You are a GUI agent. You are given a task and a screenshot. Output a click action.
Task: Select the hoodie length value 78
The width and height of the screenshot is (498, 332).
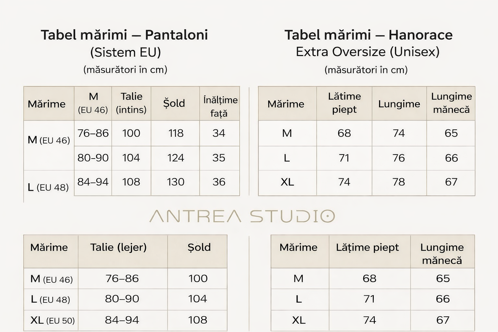point(398,182)
